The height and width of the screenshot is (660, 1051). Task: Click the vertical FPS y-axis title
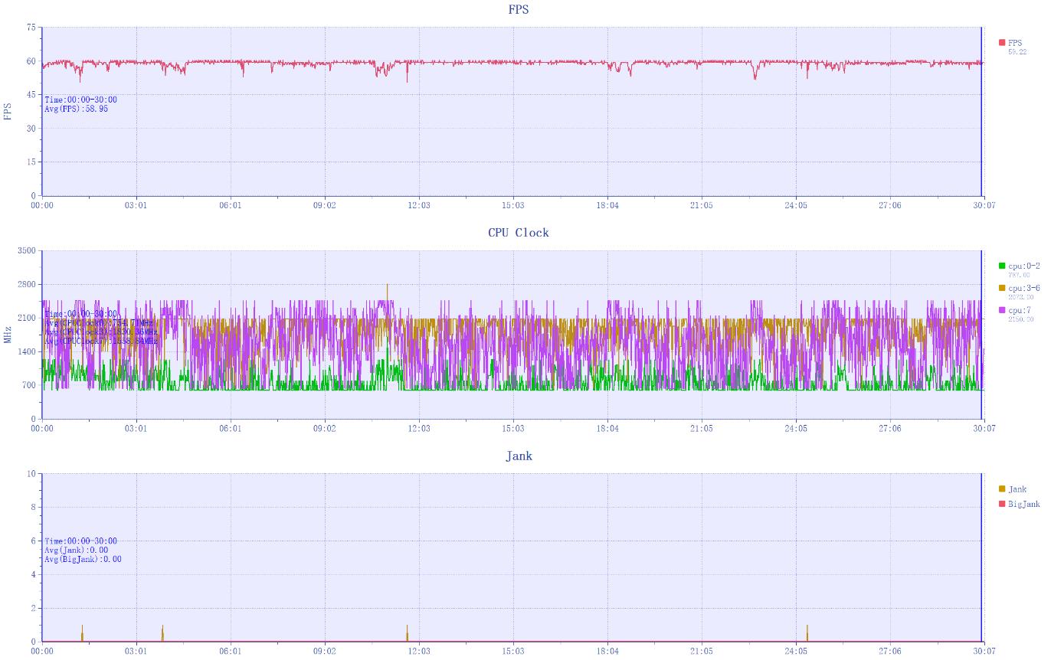8,111
